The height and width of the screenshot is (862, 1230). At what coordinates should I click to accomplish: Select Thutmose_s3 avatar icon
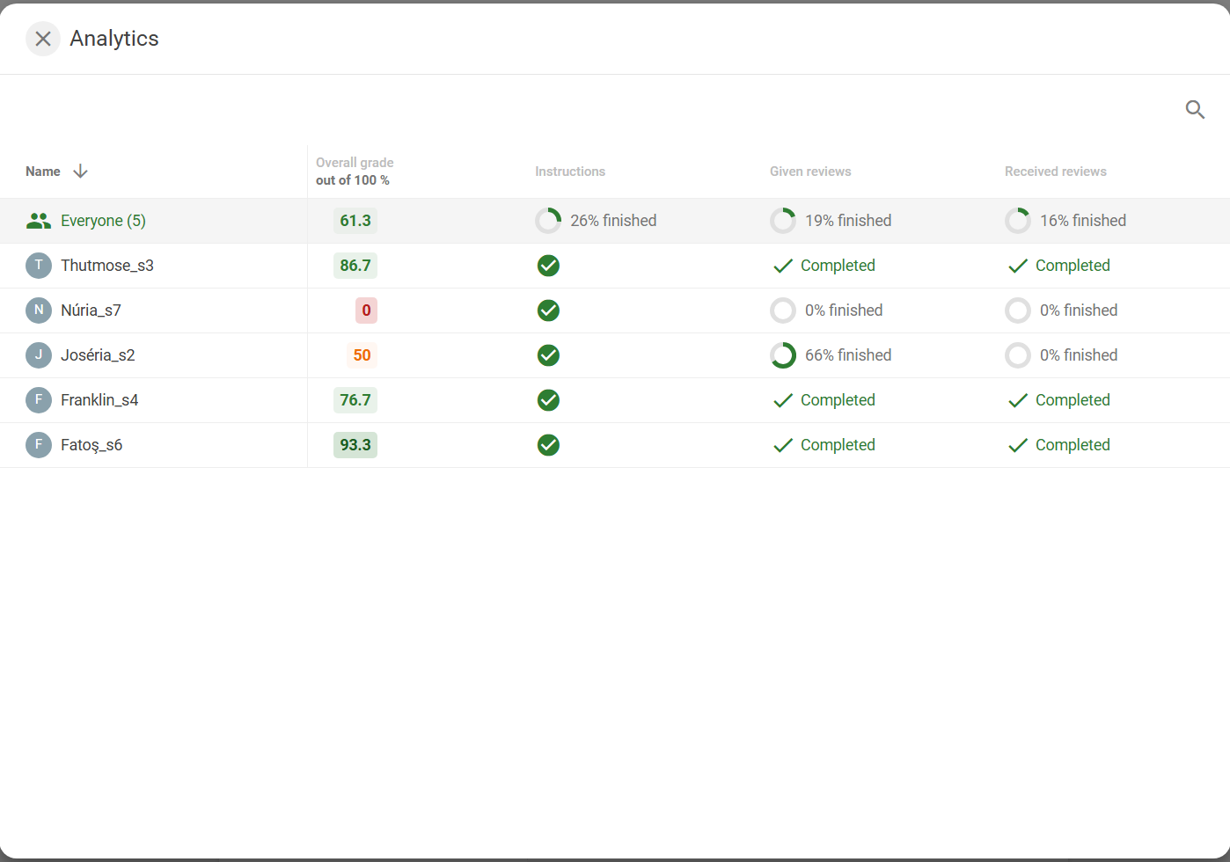tap(38, 266)
